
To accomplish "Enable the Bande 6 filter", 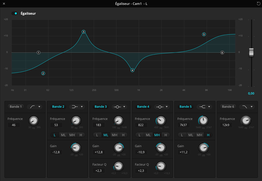I will 227,107.
